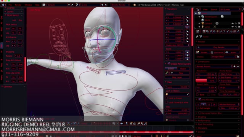Open the Display Image Editor dropdown

(223, 57)
